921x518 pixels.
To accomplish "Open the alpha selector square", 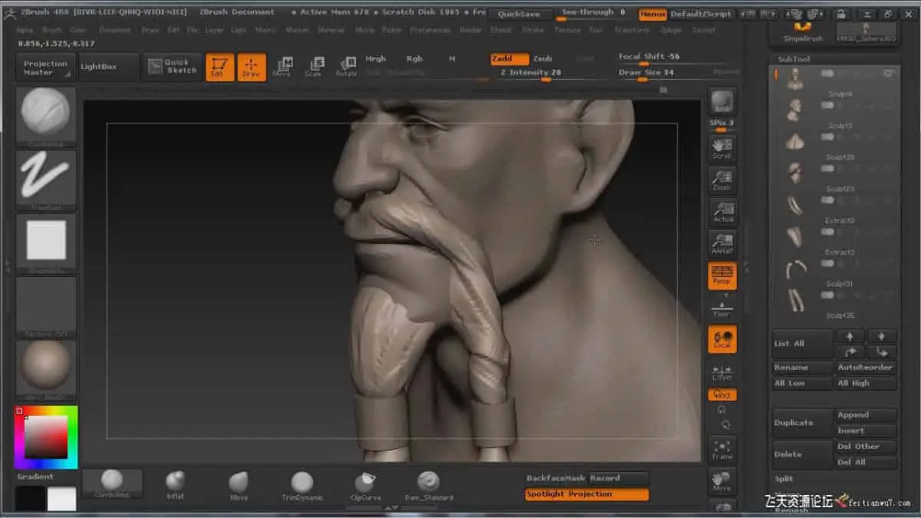I will pyautogui.click(x=46, y=243).
